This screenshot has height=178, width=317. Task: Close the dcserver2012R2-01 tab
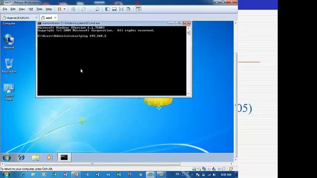coord(36,18)
